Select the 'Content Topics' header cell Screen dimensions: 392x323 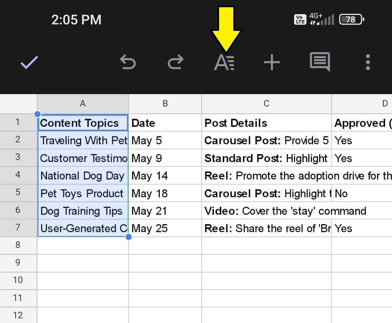[x=83, y=123]
